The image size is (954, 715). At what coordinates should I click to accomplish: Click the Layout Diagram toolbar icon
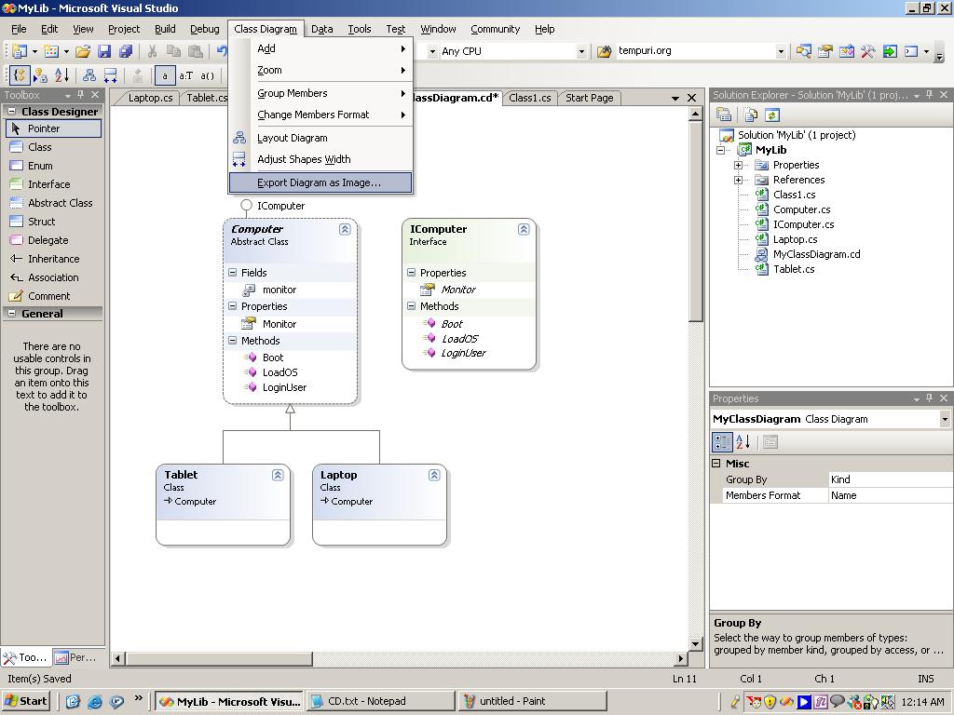click(89, 75)
